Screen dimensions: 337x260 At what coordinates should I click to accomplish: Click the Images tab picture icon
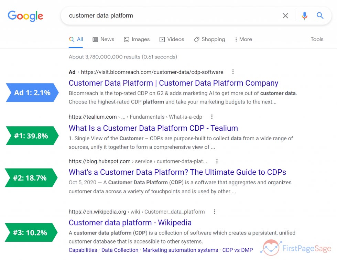[x=127, y=40]
